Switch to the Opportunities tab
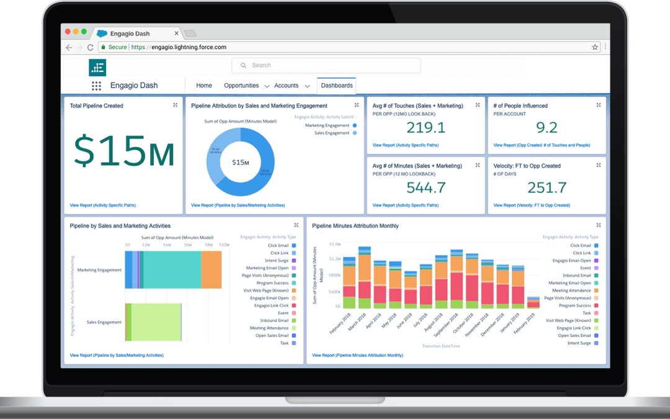Viewport: 670px width, 419px height. tap(241, 86)
